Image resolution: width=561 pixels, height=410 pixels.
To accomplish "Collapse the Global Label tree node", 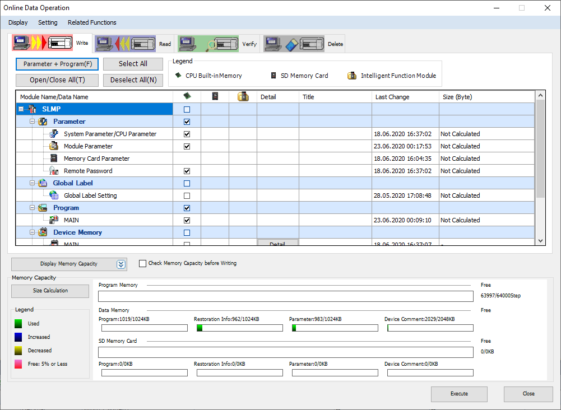I will pyautogui.click(x=32, y=183).
